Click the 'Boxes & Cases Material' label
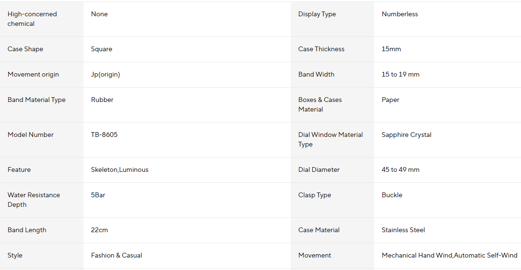521x270 pixels. click(320, 105)
